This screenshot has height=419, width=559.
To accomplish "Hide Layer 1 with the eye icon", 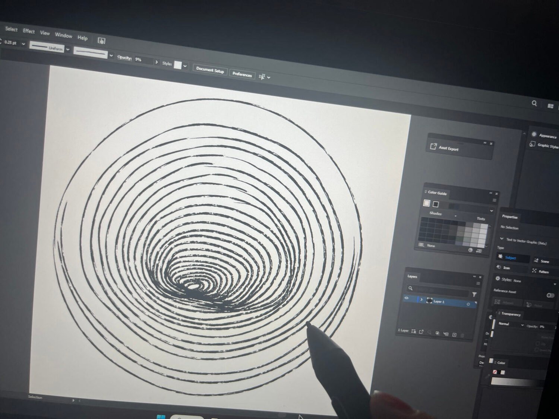I will (407, 298).
